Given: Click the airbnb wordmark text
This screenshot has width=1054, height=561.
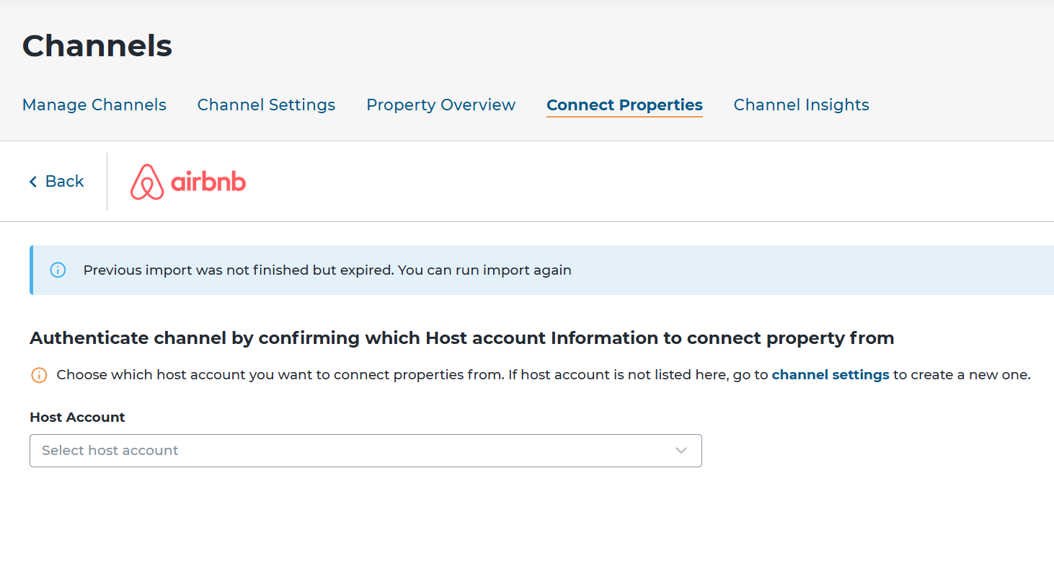Looking at the screenshot, I should tap(208, 182).
